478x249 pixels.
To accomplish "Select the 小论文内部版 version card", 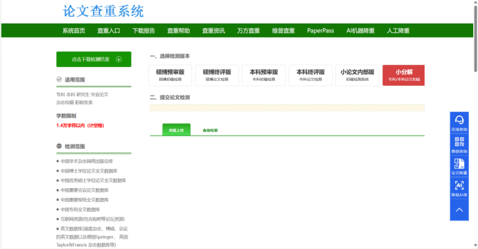I will click(357, 75).
